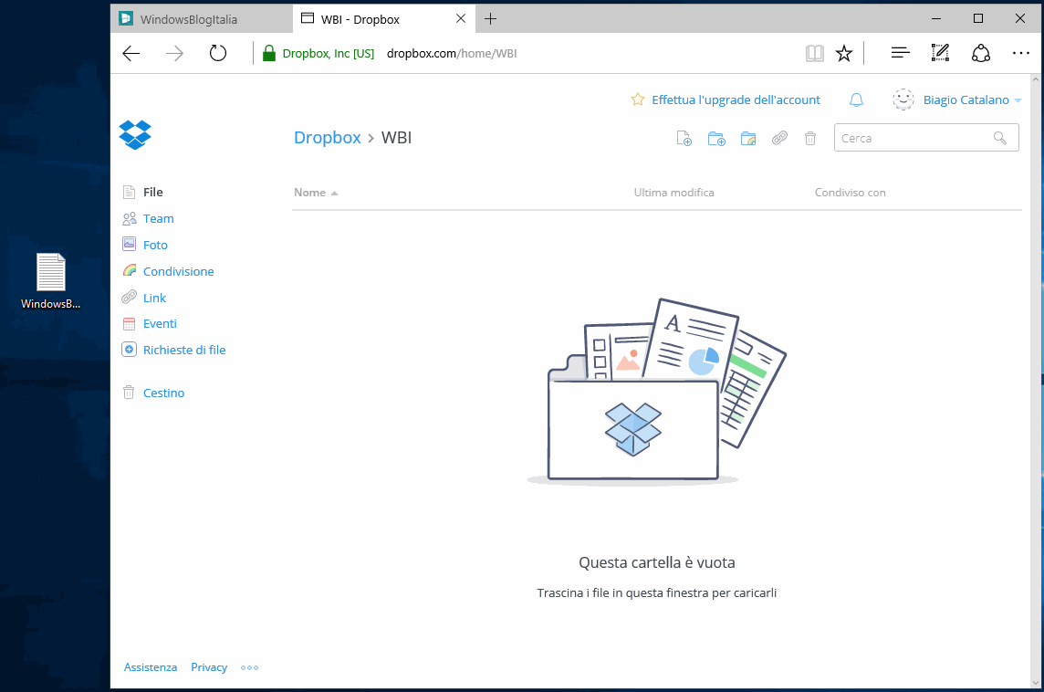Click the Dropbox breadcrumb link
Screen dimensions: 1044x692
click(327, 137)
